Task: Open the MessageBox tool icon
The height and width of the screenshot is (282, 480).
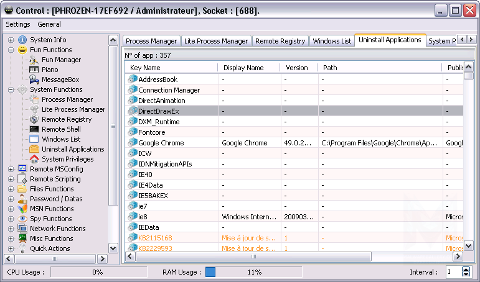Action: tap(34, 80)
